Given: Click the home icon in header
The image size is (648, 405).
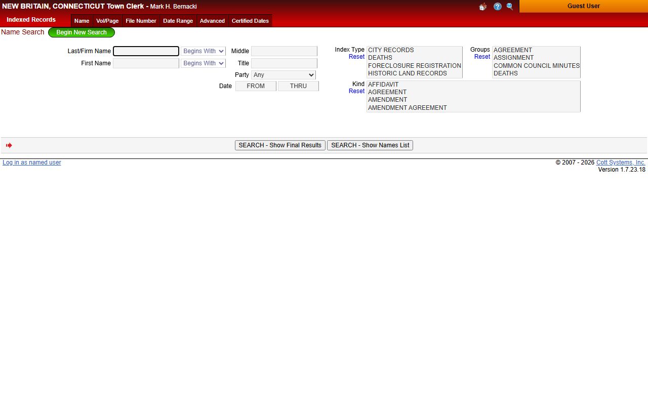Looking at the screenshot, I should coord(482,7).
